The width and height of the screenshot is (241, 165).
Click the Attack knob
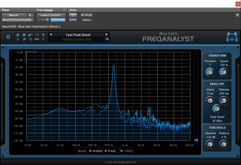tap(210, 101)
